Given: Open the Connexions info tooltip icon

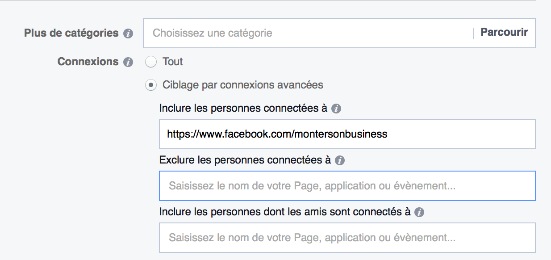Looking at the screenshot, I should (128, 62).
